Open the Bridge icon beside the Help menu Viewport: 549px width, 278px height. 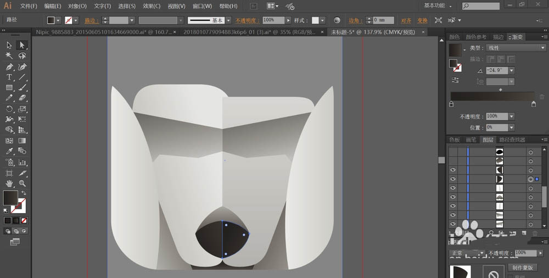[254, 6]
